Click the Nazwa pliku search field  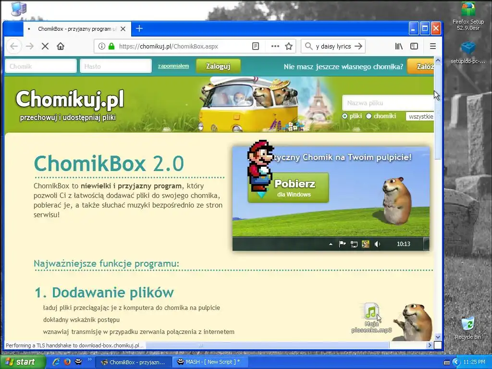(x=388, y=103)
